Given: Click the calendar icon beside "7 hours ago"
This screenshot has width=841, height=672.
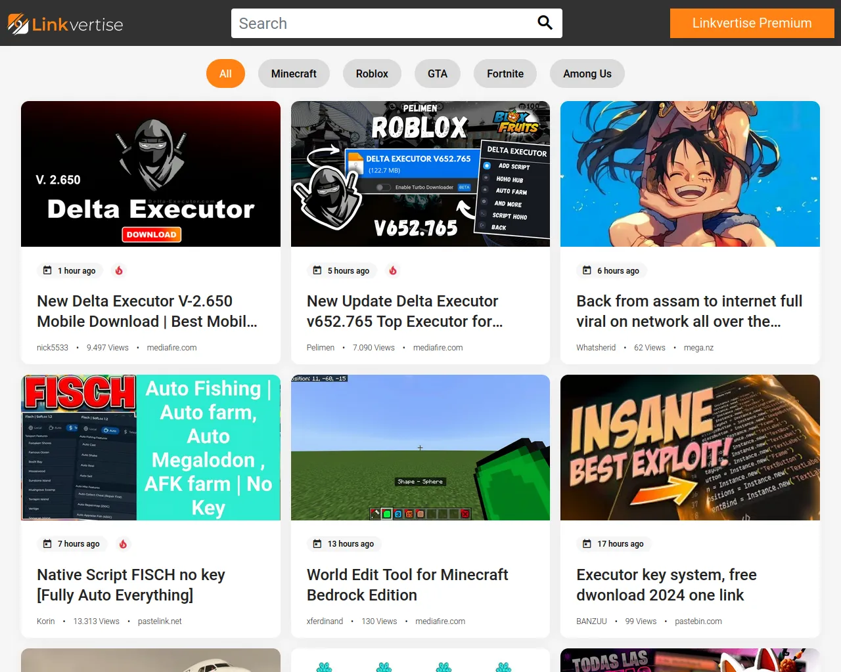Looking at the screenshot, I should [47, 543].
